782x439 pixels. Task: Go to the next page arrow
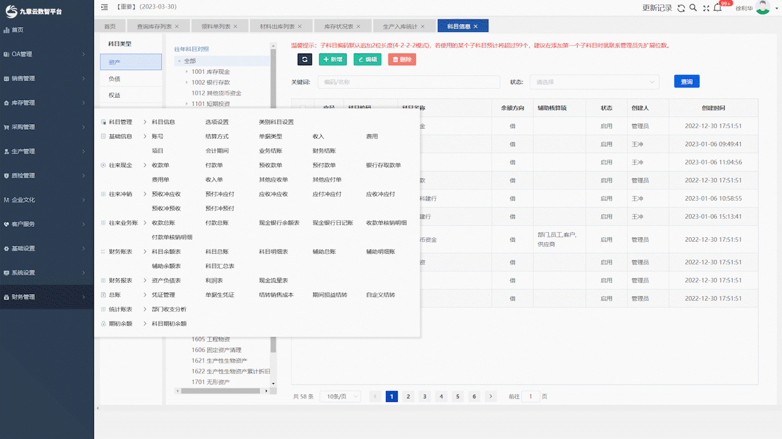coord(491,396)
